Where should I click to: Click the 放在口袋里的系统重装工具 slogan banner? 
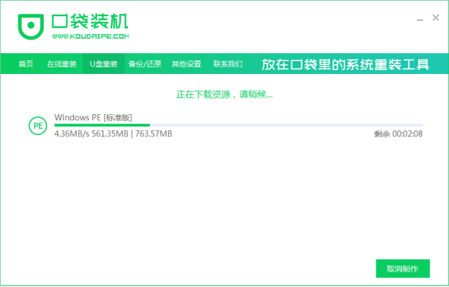pos(345,64)
